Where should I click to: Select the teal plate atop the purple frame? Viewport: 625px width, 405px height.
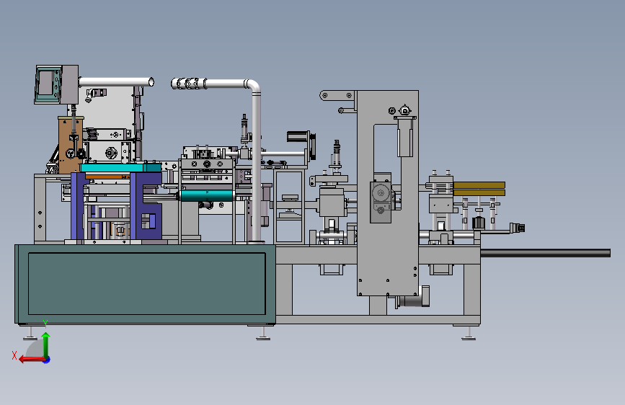120,167
